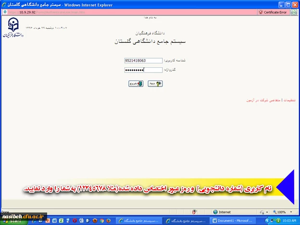This screenshot has height=225, width=300.
Task: Click the Windows Start button
Action: [x=13, y=221]
